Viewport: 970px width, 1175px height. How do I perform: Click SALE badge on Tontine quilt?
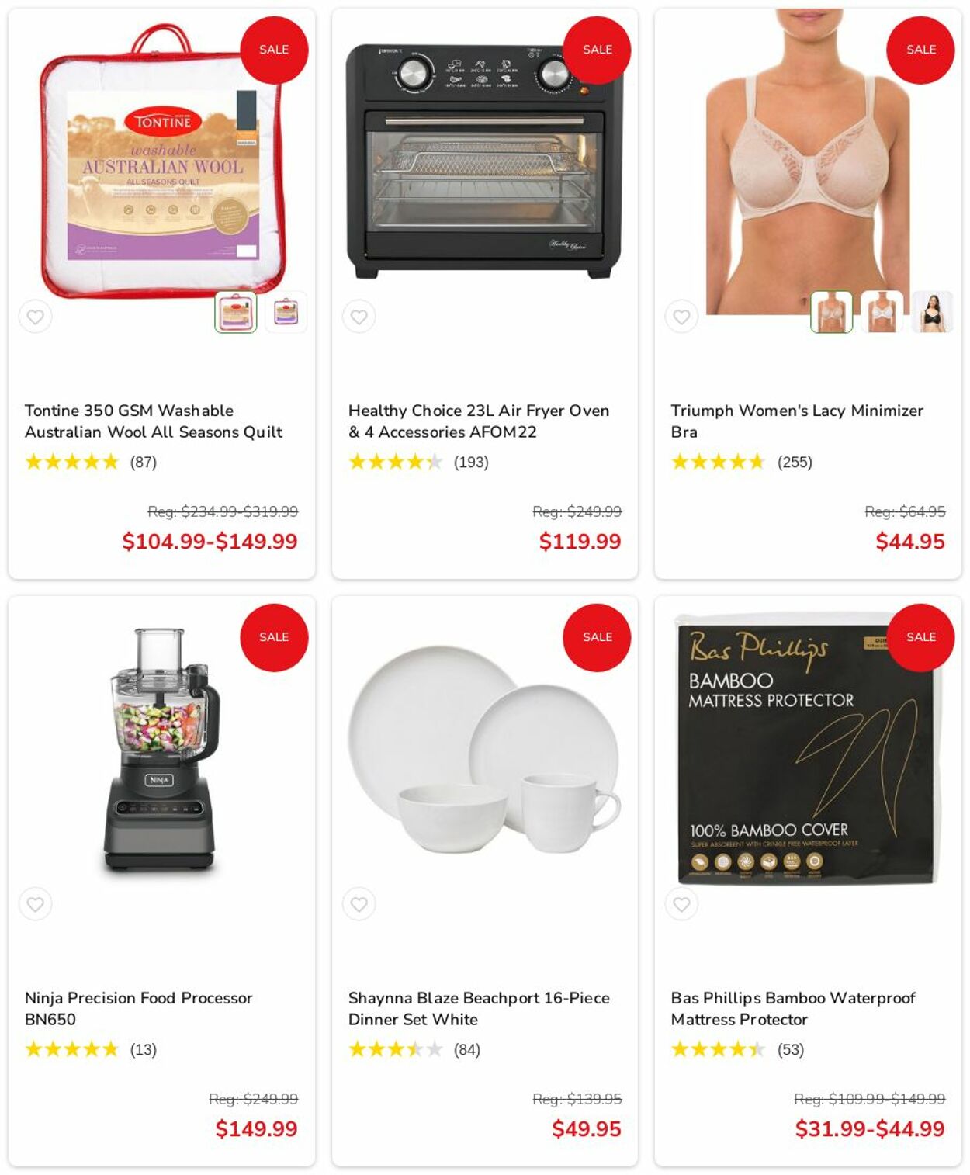274,50
